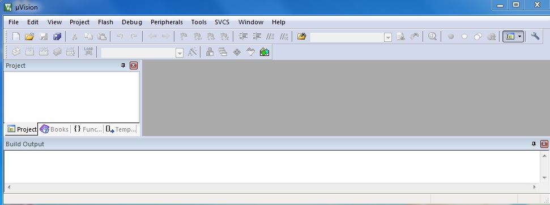550x205 pixels.
Task: Open the View menu
Action: click(54, 22)
